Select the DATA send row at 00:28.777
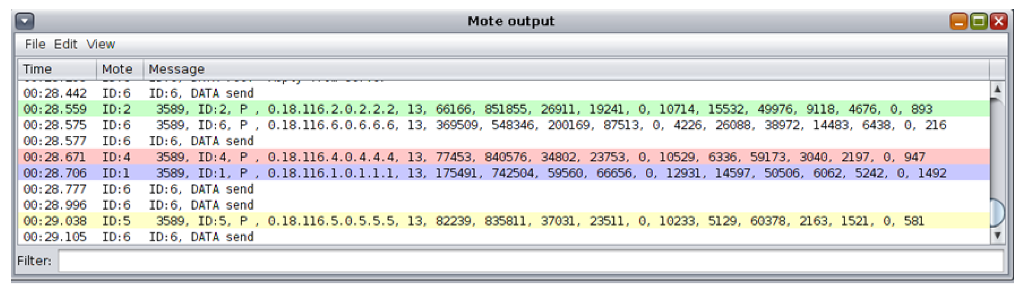The height and width of the screenshot is (293, 1025). 504,189
